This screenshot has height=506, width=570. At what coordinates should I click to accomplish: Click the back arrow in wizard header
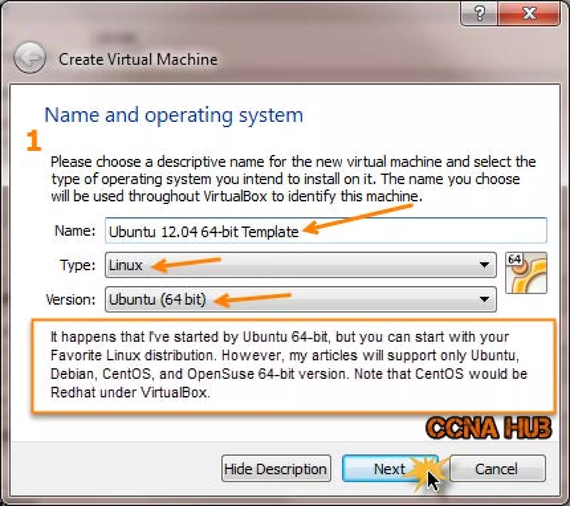(x=30, y=58)
